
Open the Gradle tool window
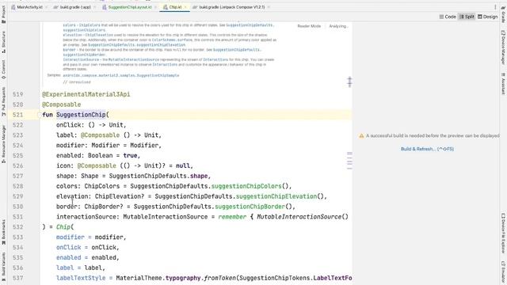503,14
